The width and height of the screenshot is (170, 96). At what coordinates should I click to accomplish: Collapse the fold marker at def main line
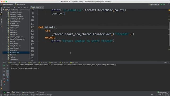pyautogui.click(x=38, y=27)
